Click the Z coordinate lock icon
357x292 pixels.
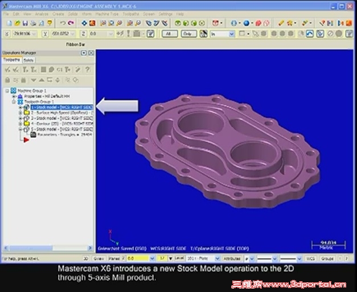[x=83, y=34]
